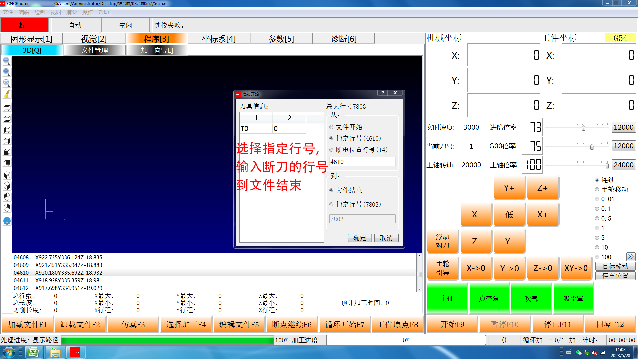Click the start line number input field
The width and height of the screenshot is (638, 359).
click(362, 162)
